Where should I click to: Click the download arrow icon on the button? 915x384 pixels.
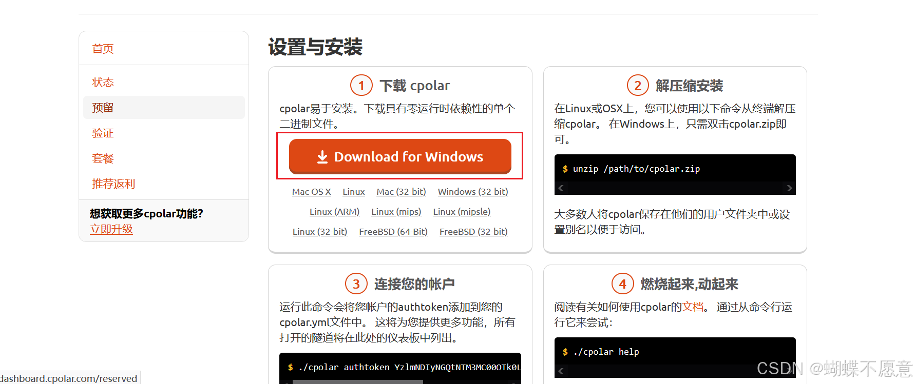pos(322,157)
